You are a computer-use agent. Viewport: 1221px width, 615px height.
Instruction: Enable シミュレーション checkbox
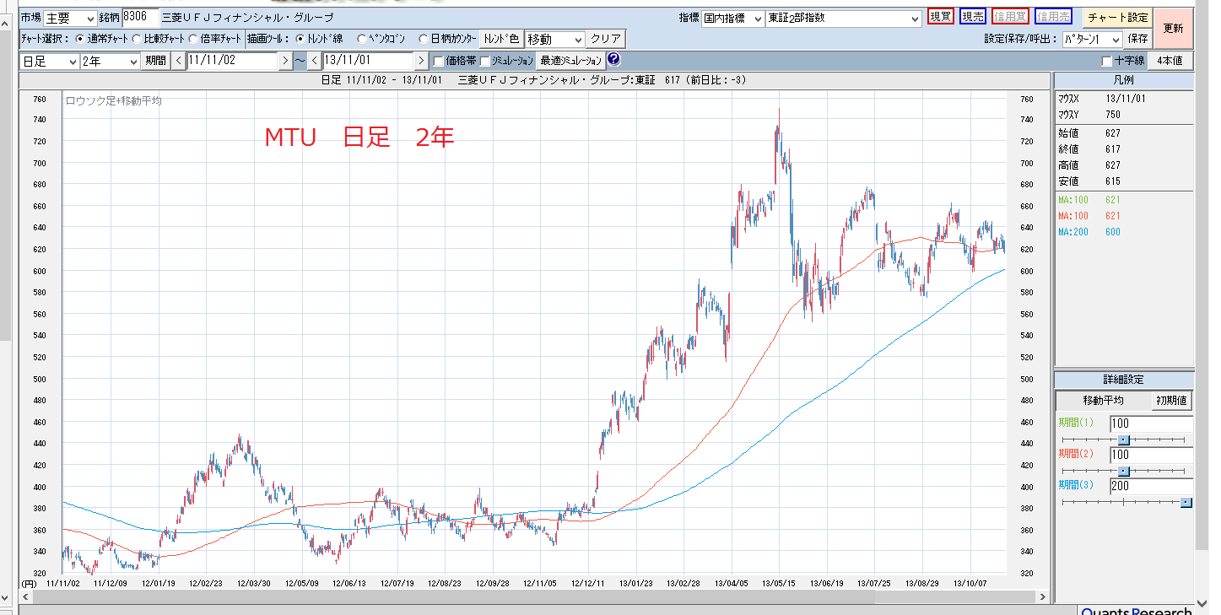485,61
